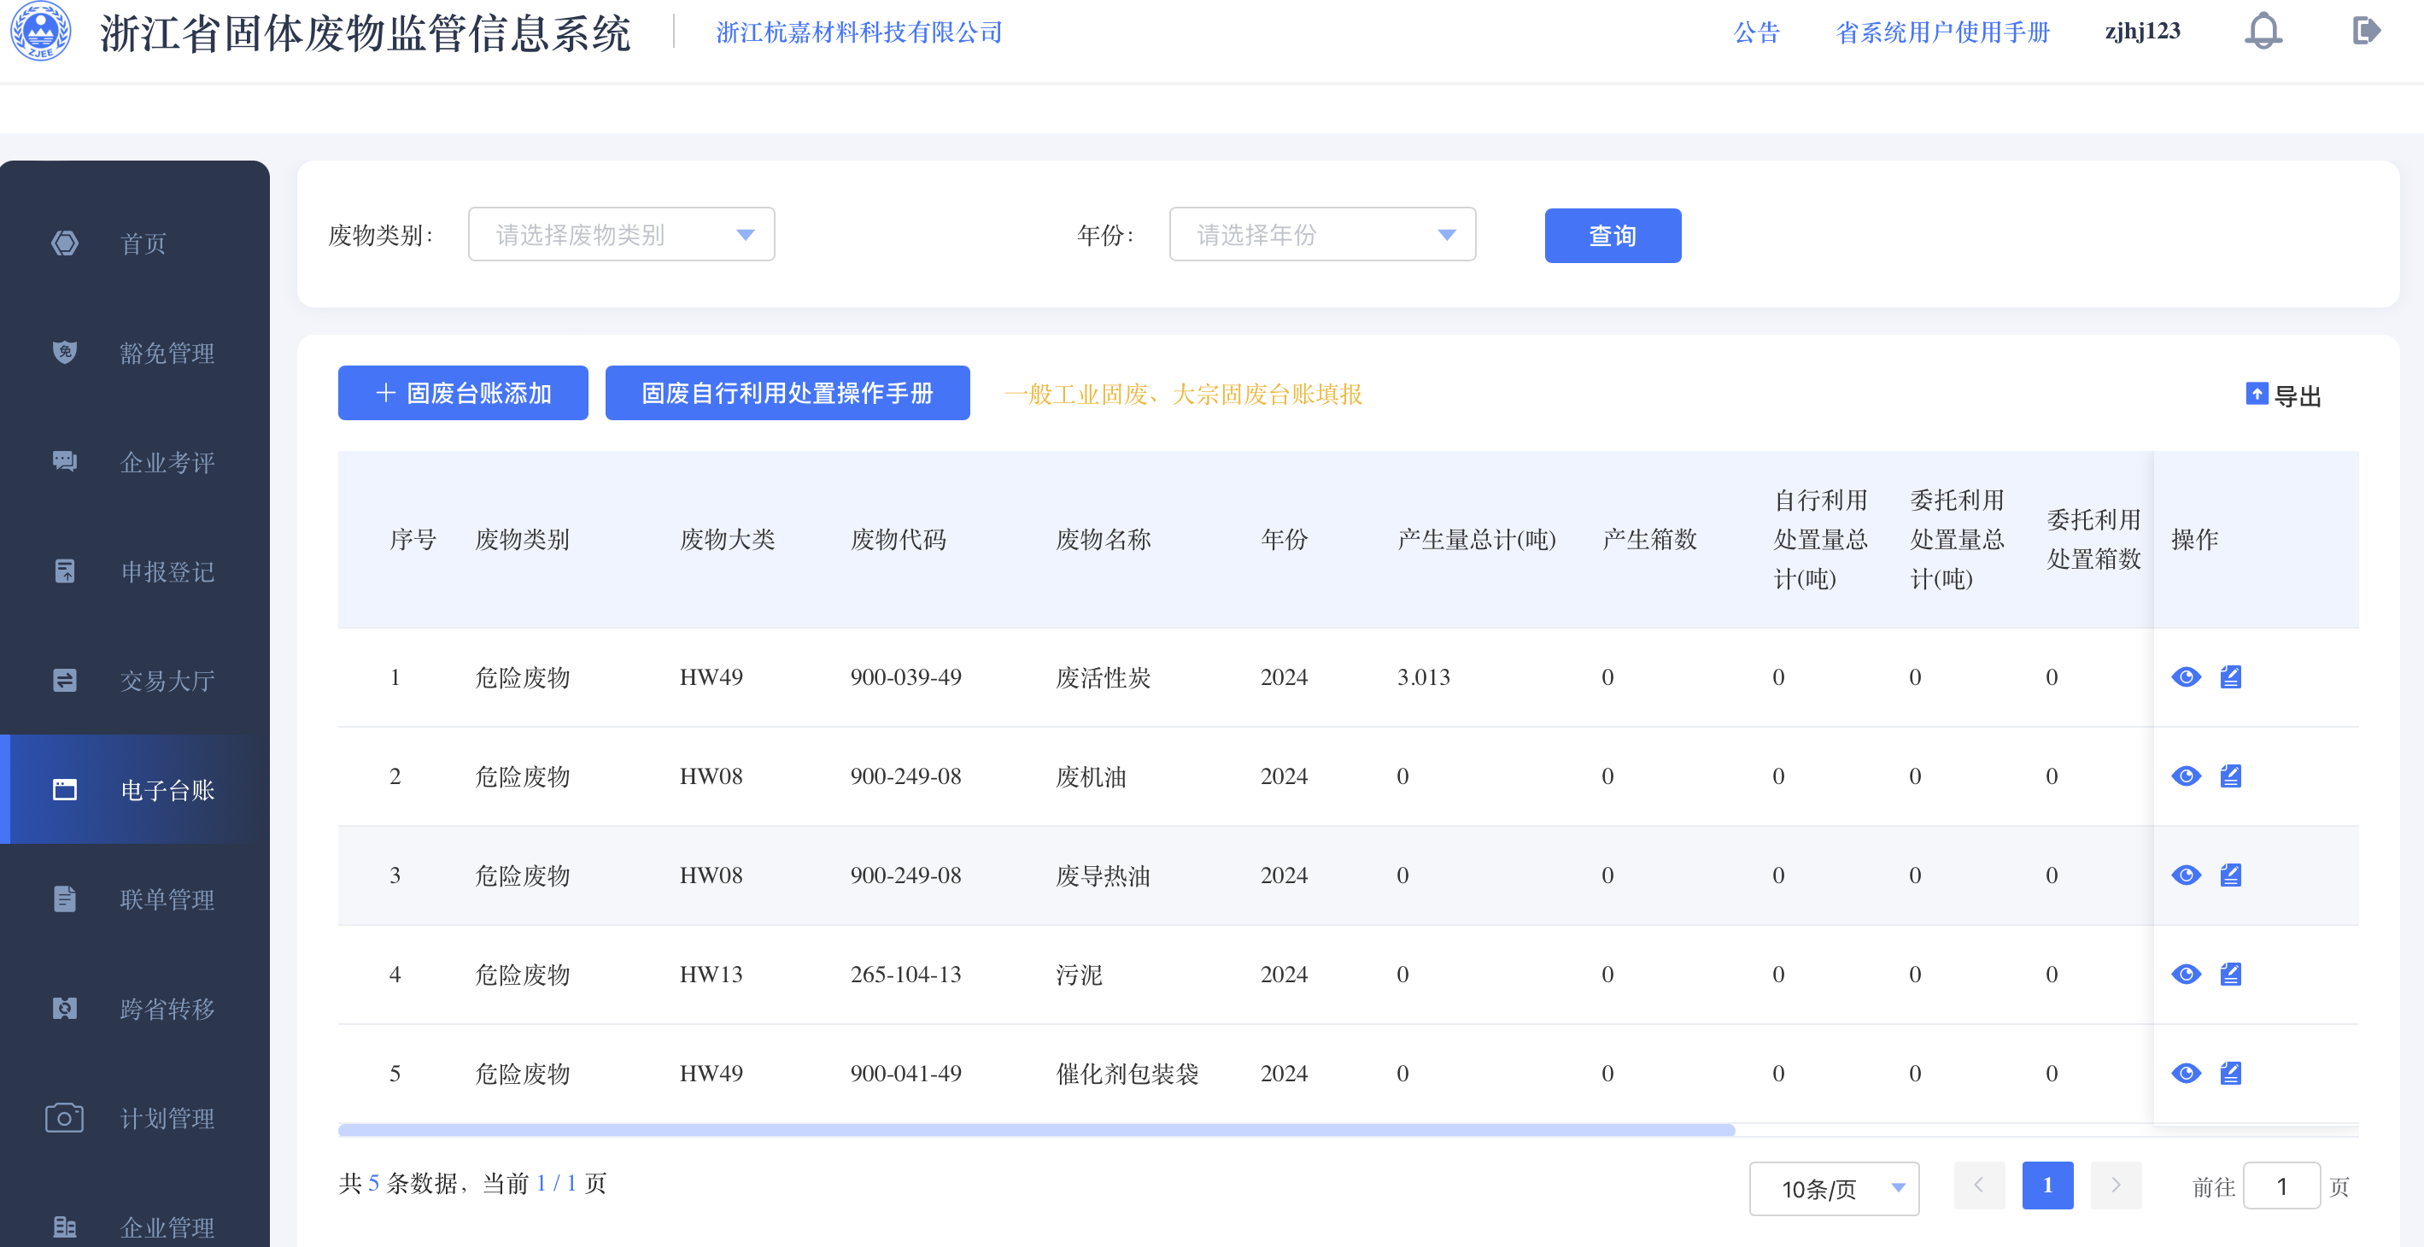Open 首页 in the sidebar
This screenshot has height=1247, width=2424.
(143, 243)
